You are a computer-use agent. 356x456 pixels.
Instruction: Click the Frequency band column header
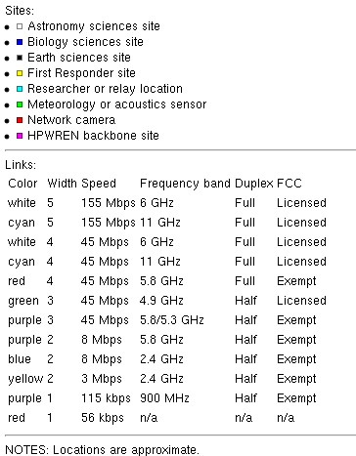pos(185,184)
